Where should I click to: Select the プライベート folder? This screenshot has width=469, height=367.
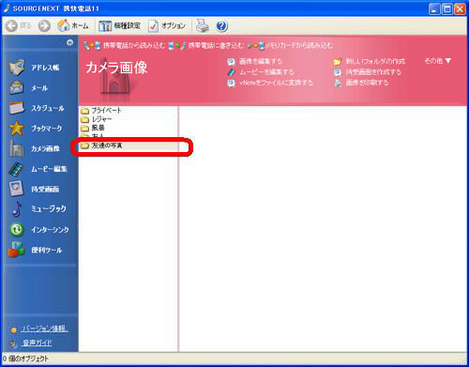click(x=101, y=111)
